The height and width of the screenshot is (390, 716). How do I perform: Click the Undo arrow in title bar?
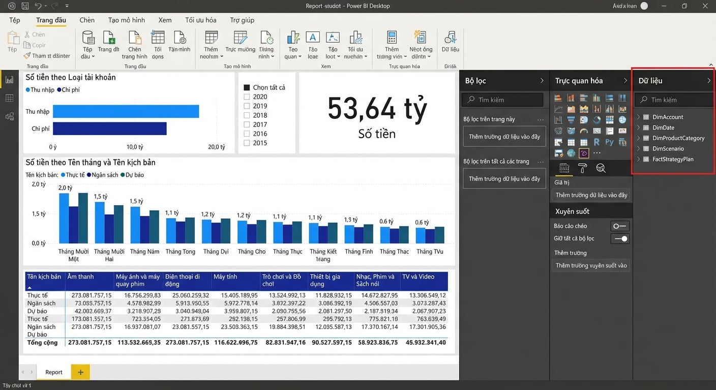[x=38, y=6]
